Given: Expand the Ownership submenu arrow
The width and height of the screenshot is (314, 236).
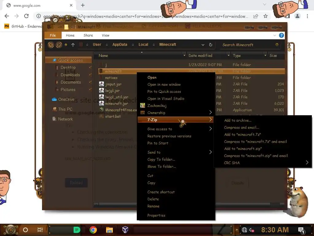Looking at the screenshot, I should (x=210, y=112).
